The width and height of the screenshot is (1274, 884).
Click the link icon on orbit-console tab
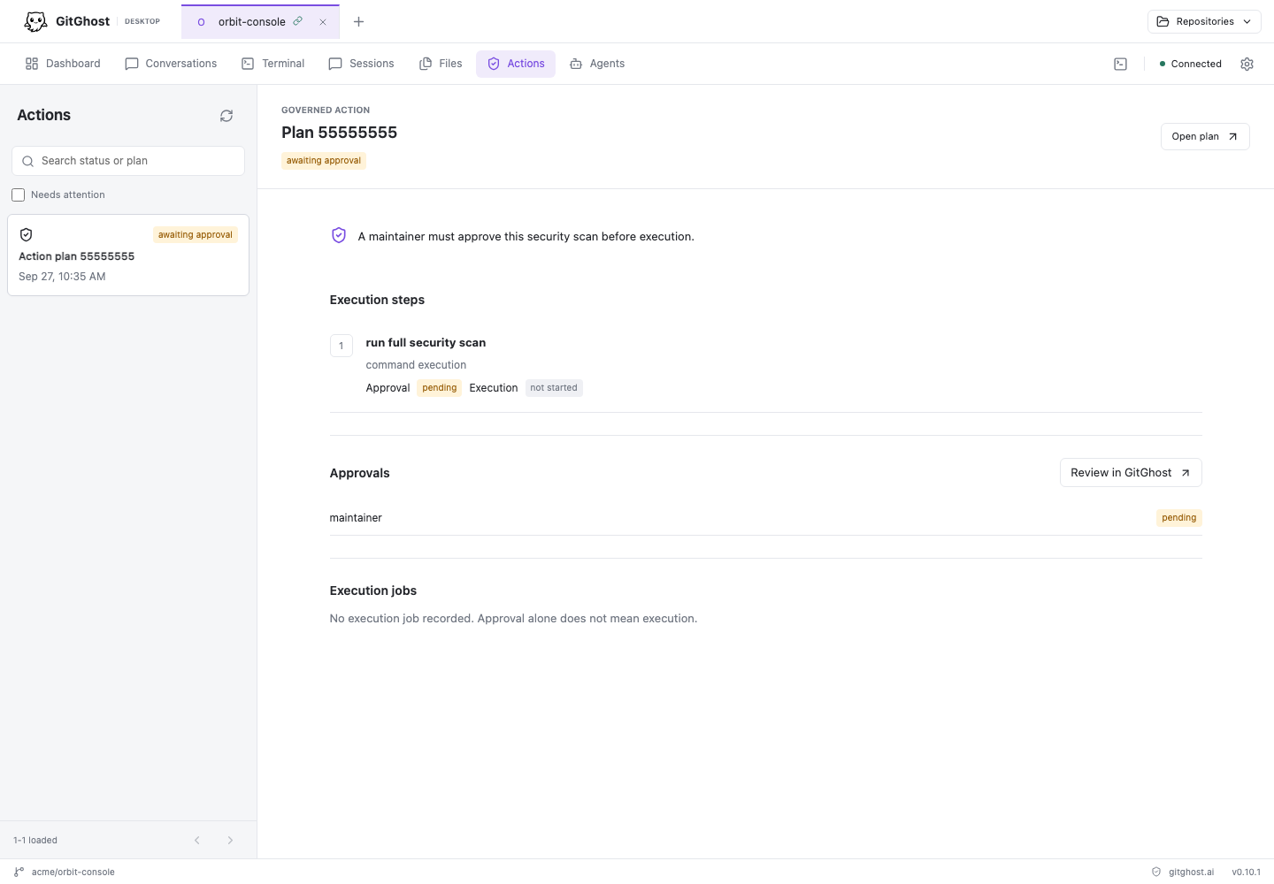298,21
